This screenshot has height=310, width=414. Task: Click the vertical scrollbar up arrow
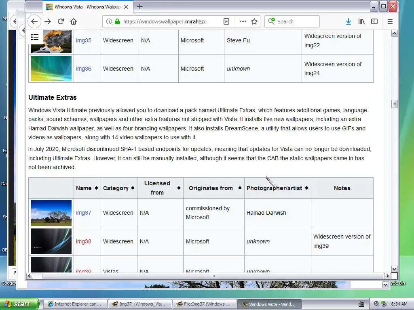point(395,33)
